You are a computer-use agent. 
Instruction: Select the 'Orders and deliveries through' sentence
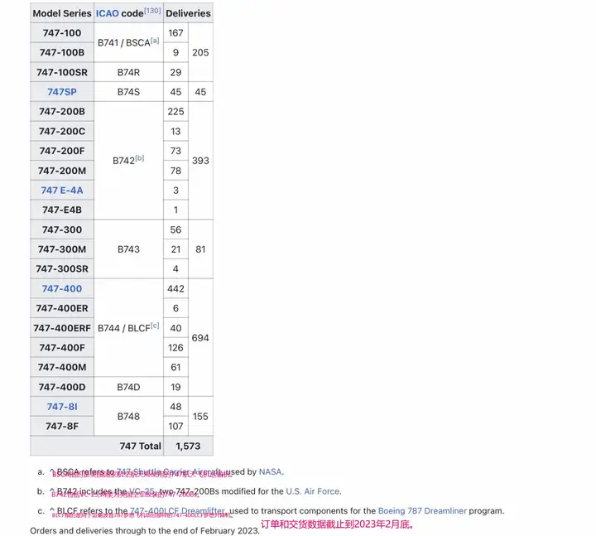[x=145, y=531]
